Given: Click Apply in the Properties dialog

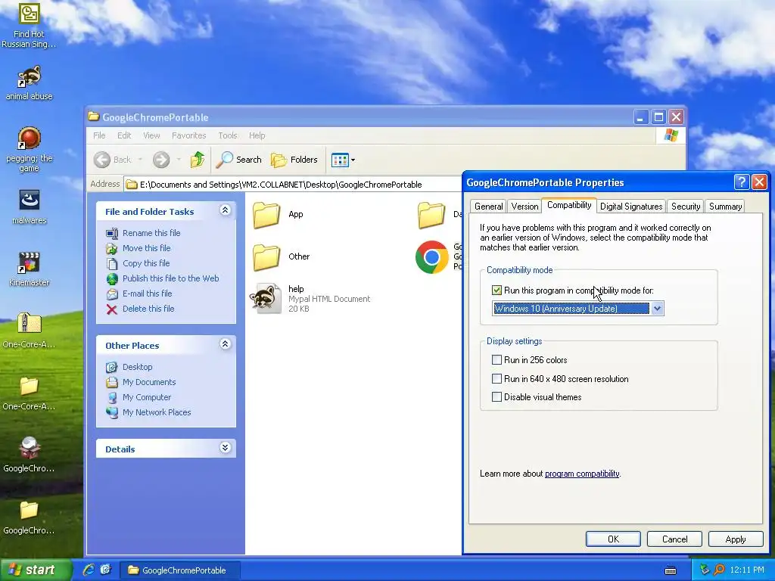Looking at the screenshot, I should coord(736,539).
